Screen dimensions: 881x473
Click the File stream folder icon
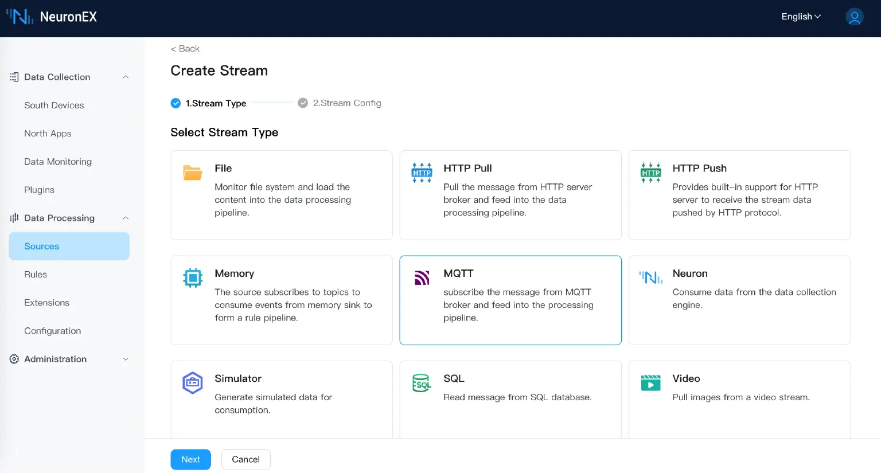coord(193,173)
